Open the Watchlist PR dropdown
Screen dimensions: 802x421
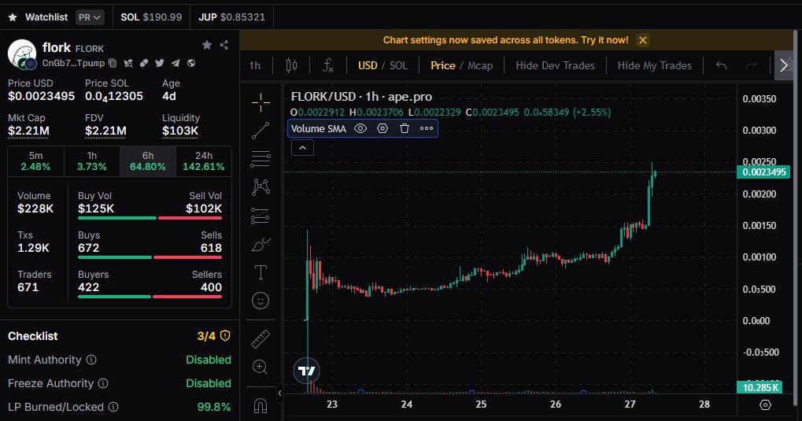pyautogui.click(x=90, y=17)
